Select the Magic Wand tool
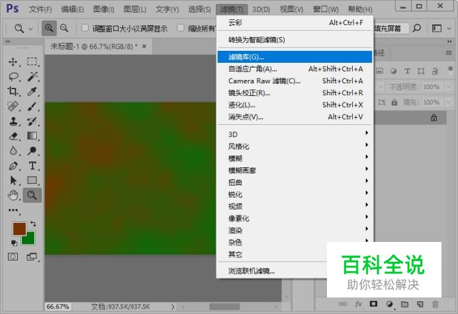The image size is (458, 314). pyautogui.click(x=32, y=77)
